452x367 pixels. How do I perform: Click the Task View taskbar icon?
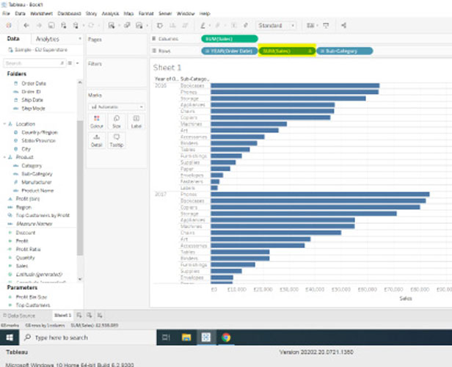(x=167, y=338)
